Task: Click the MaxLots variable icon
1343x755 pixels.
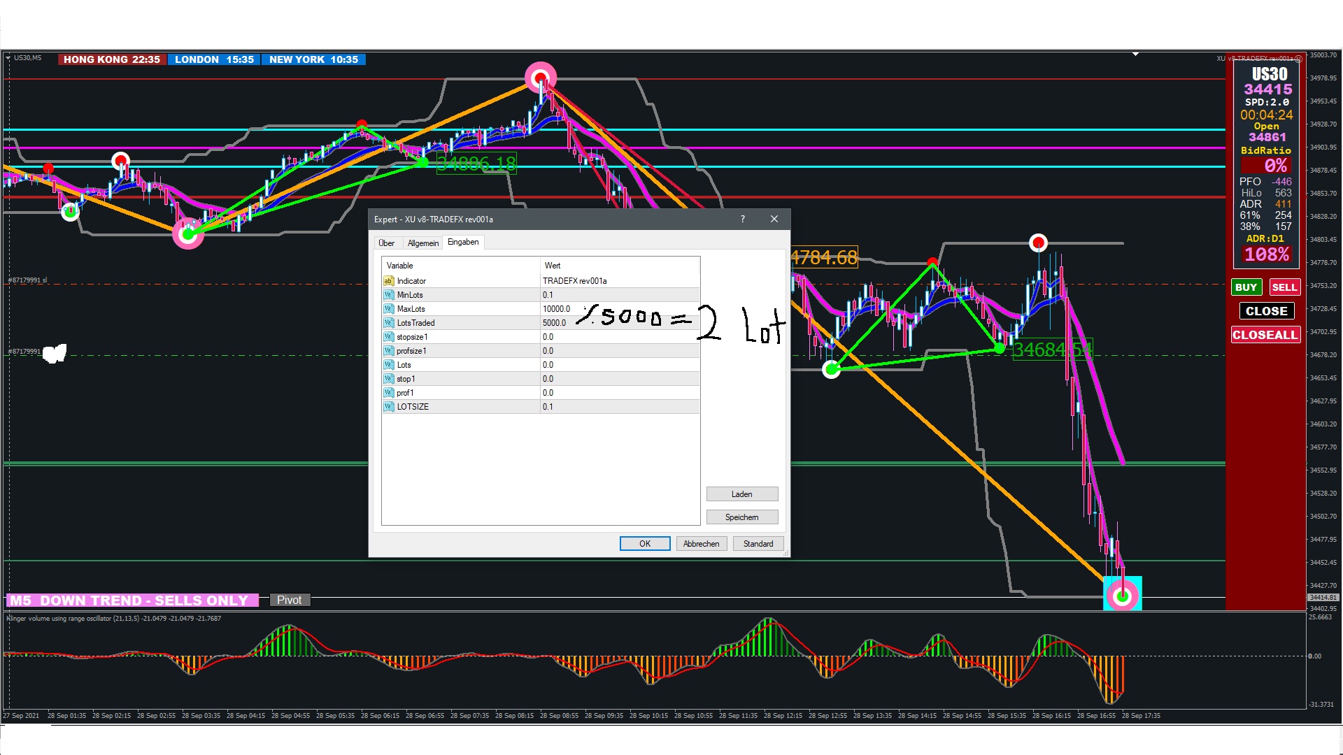Action: pos(388,309)
